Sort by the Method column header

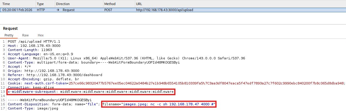click(119, 4)
